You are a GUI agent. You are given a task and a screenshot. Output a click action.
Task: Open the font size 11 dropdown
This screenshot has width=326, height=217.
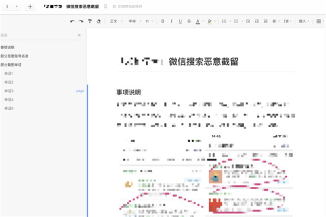tap(149, 21)
